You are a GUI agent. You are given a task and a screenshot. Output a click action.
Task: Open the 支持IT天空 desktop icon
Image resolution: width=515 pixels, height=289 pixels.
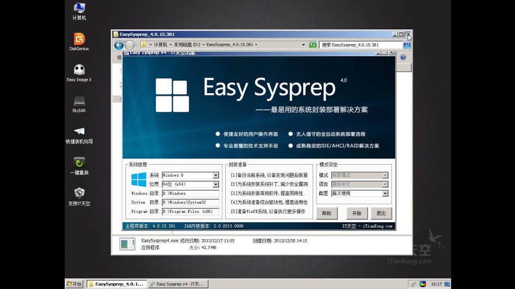point(79,197)
